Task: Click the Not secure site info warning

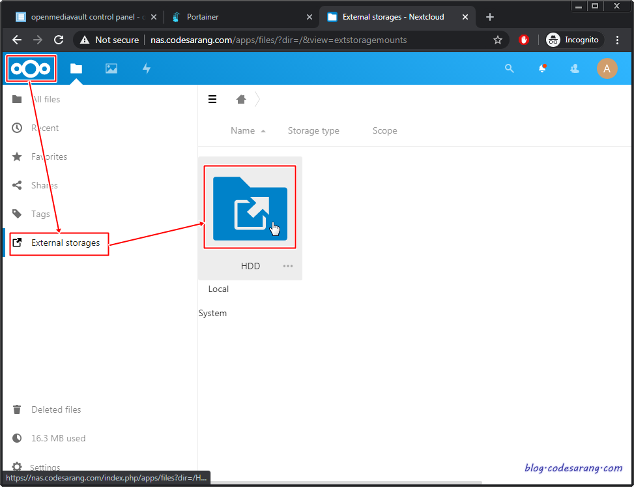Action: coord(109,40)
